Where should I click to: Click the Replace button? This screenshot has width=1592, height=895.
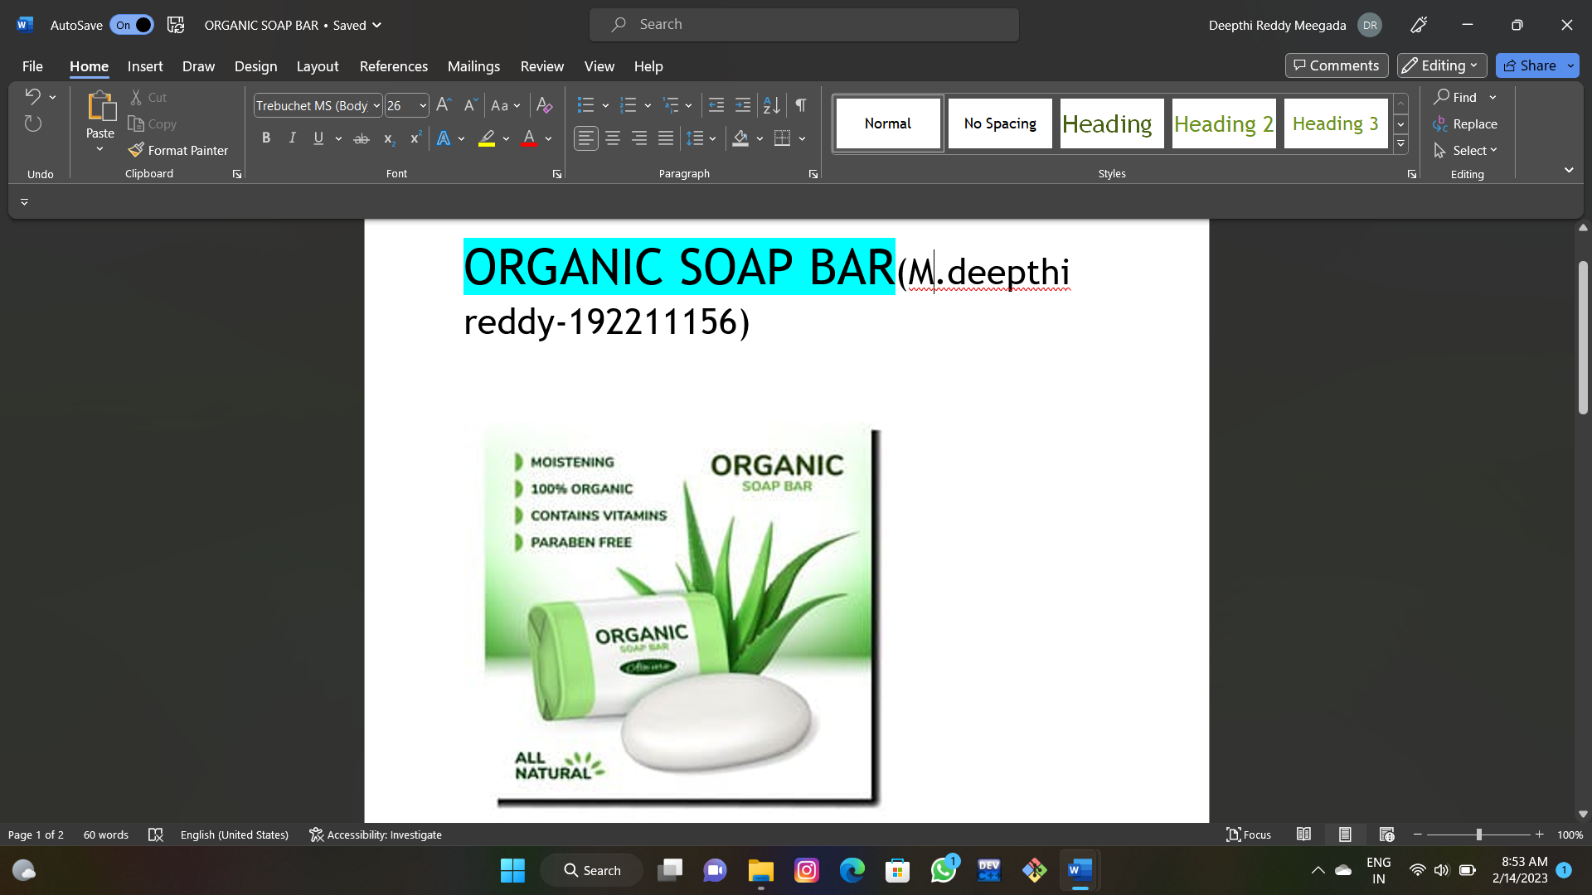1465,123
